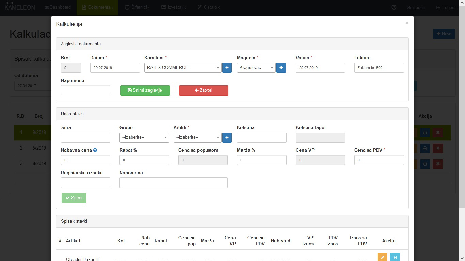The image size is (465, 261).
Task: Click the plus button next to Magacin
Action: click(281, 68)
